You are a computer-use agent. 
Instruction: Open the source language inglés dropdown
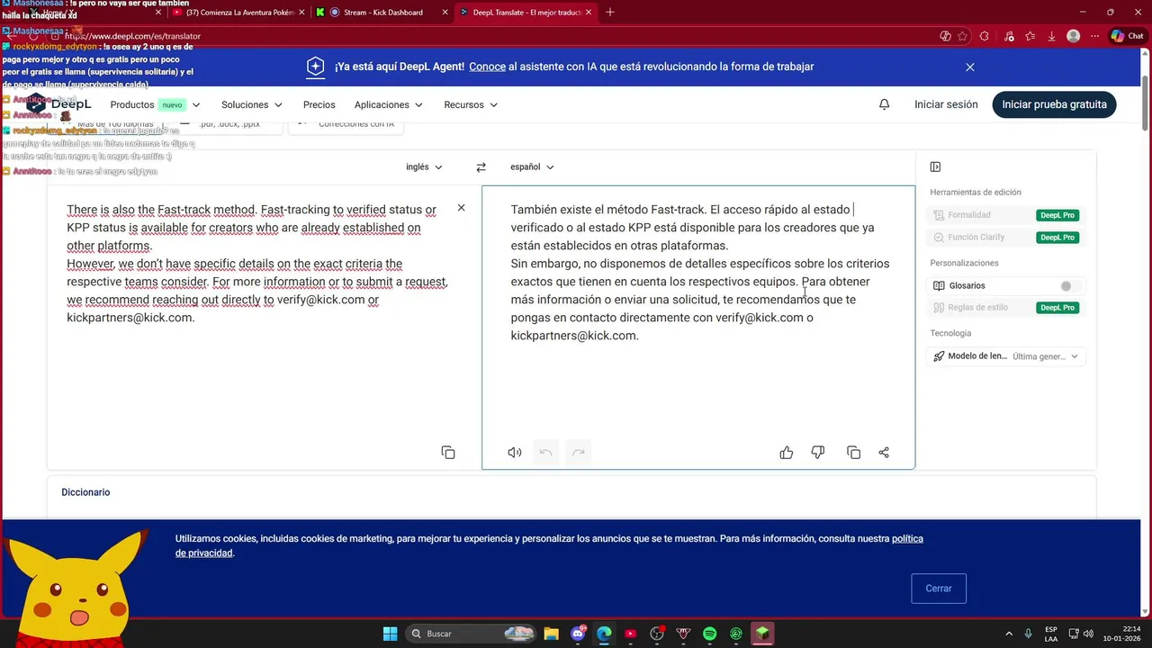[x=424, y=167]
